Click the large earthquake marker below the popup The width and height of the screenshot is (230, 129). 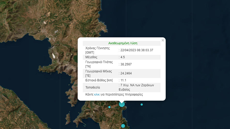click(122, 104)
